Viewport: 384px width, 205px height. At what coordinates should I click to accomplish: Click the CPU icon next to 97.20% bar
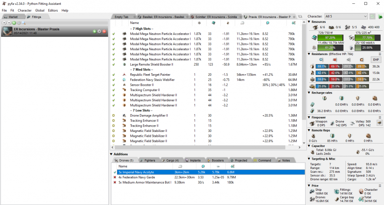pyautogui.click(x=314, y=38)
